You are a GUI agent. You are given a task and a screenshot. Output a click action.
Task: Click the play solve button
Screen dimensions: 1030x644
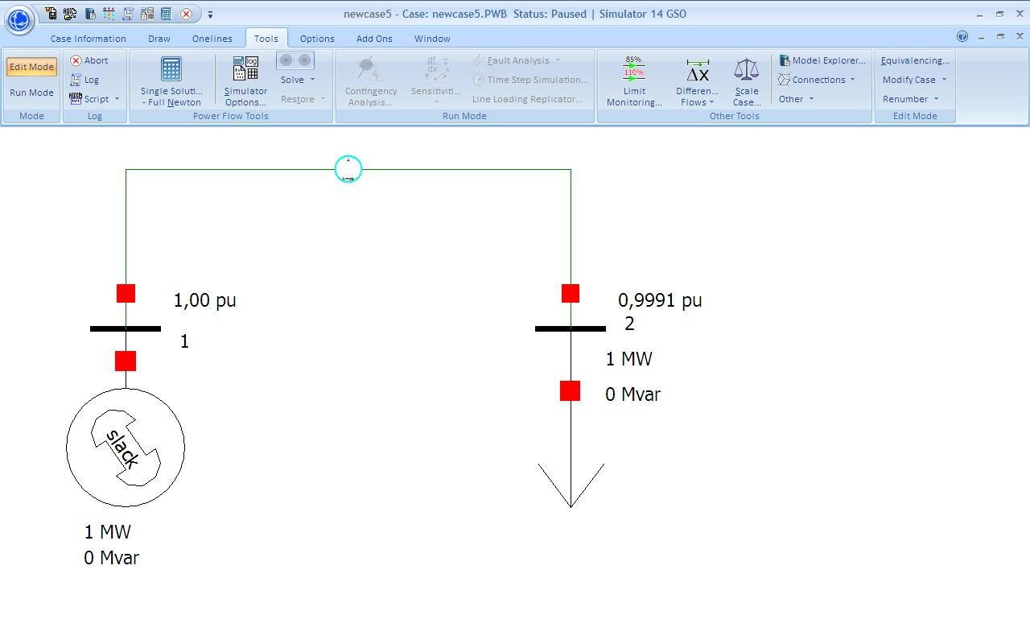click(286, 60)
